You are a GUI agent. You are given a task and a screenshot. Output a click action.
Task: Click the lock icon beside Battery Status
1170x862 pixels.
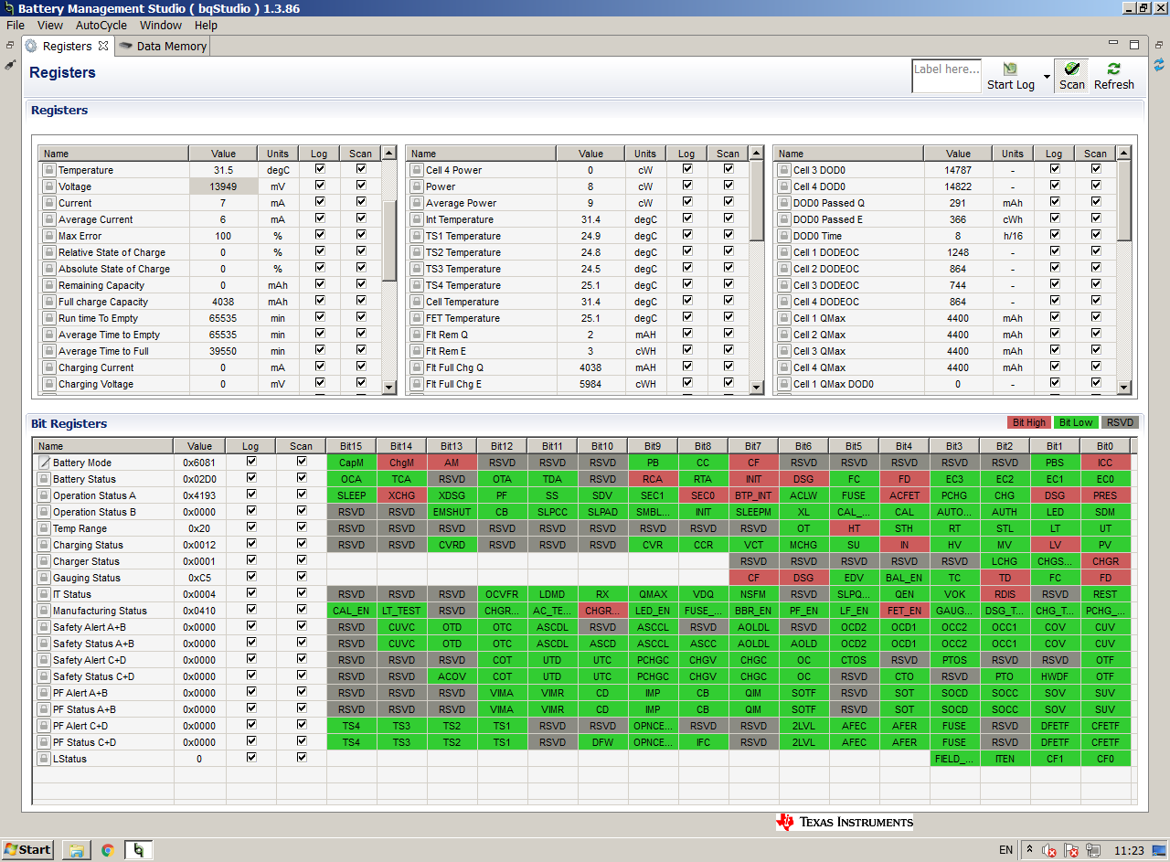click(x=44, y=479)
